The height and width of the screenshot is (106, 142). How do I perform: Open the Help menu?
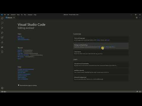[35, 15]
